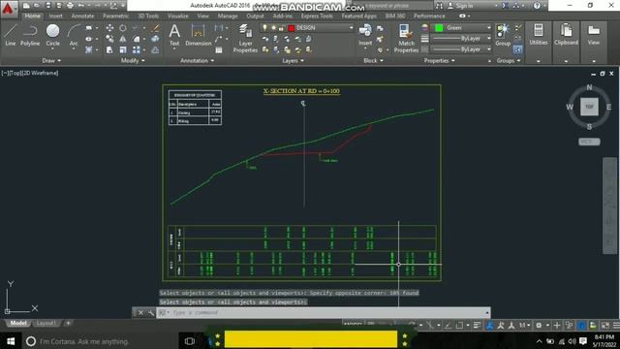Toggle the blue hardware acceleration button

581,326
